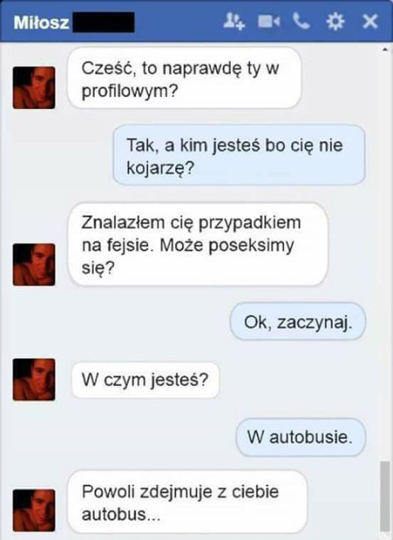Start a video call with Miłosz
Viewport: 393px width, 540px height.
(269, 22)
